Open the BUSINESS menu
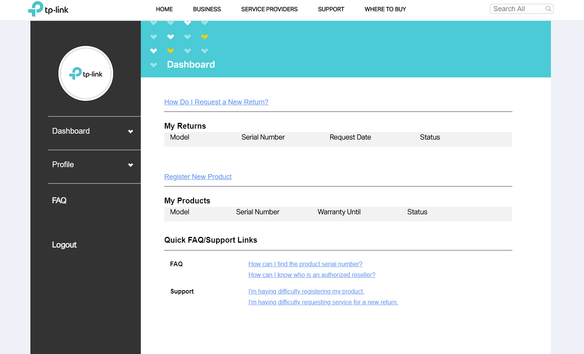This screenshot has width=584, height=354. [x=207, y=9]
